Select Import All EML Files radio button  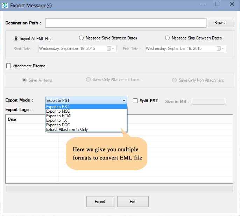click(x=16, y=39)
